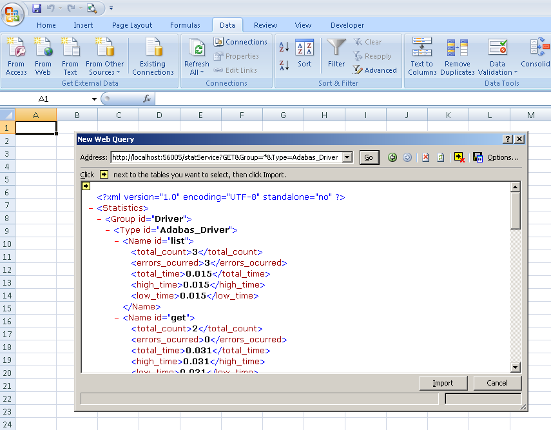Launch Text to Columns wizard

(421, 56)
